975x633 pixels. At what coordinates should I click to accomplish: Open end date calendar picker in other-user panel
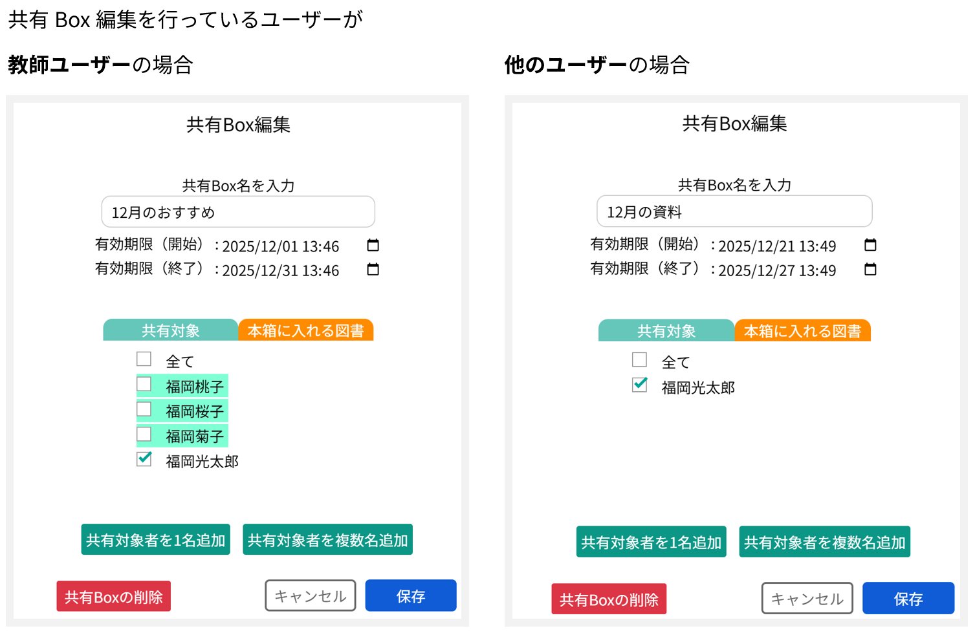[870, 269]
